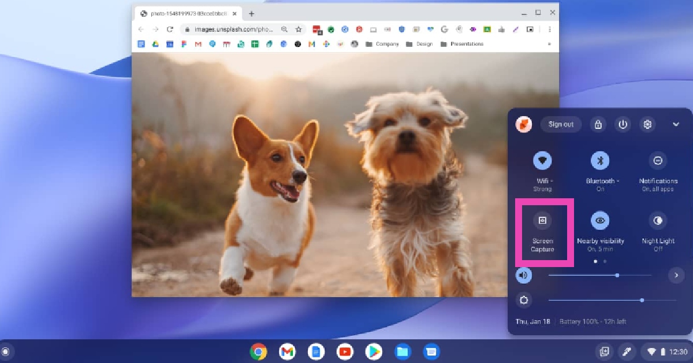The width and height of the screenshot is (693, 363).
Task: Bookmark this page with the star icon
Action: (299, 29)
